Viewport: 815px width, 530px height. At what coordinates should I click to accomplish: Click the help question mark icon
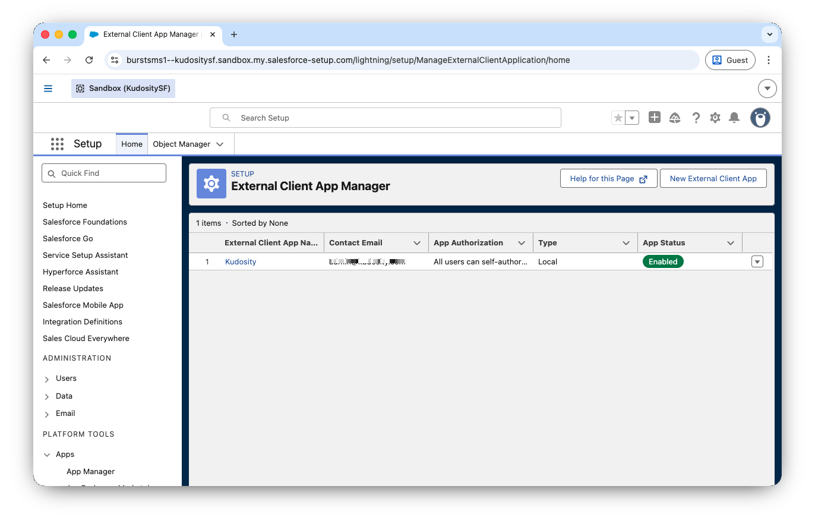[696, 118]
